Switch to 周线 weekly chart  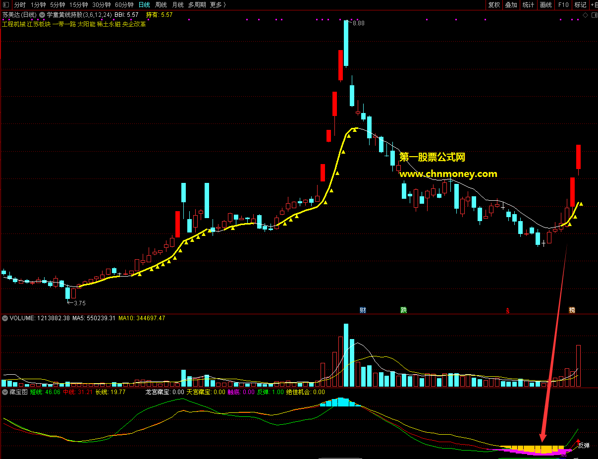click(x=161, y=4)
